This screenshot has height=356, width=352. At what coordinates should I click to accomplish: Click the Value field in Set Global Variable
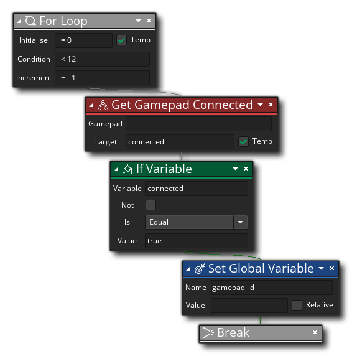249,306
